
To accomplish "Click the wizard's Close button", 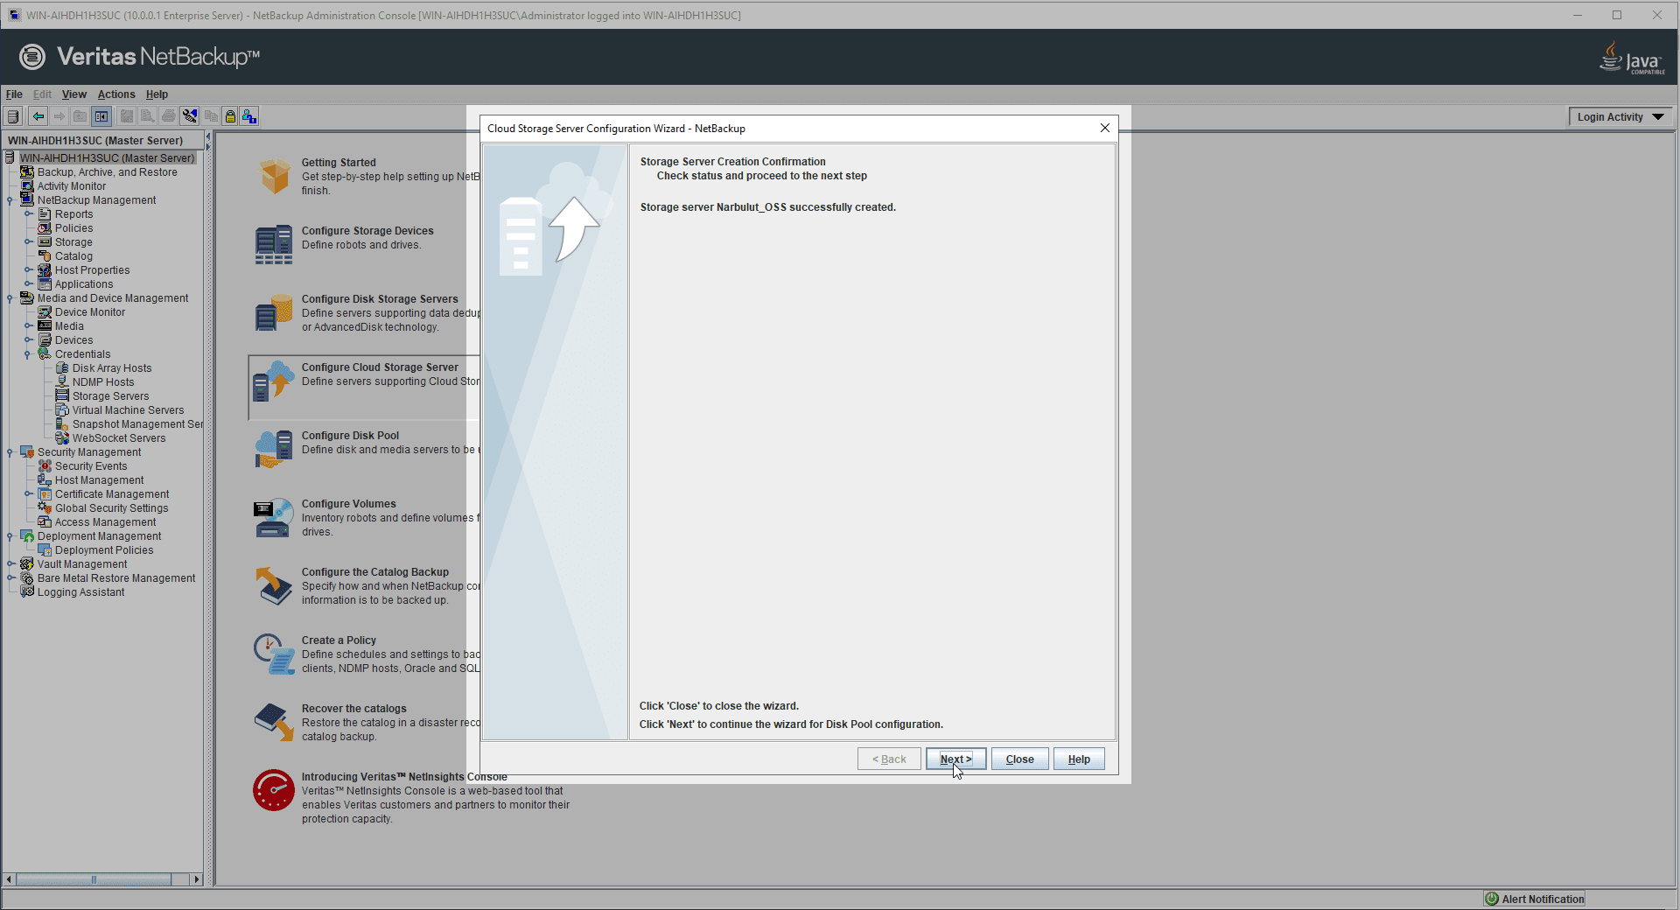I will point(1019,759).
